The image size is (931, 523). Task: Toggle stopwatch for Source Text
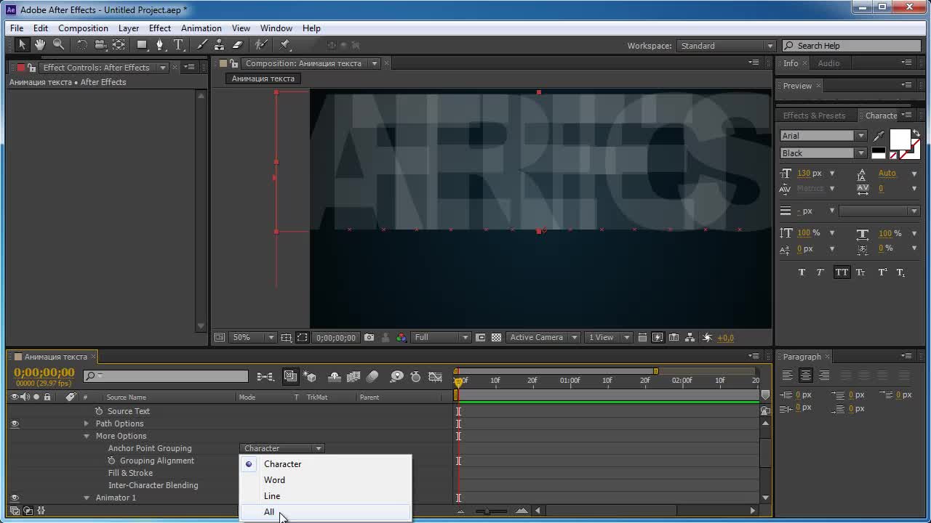[x=100, y=411]
